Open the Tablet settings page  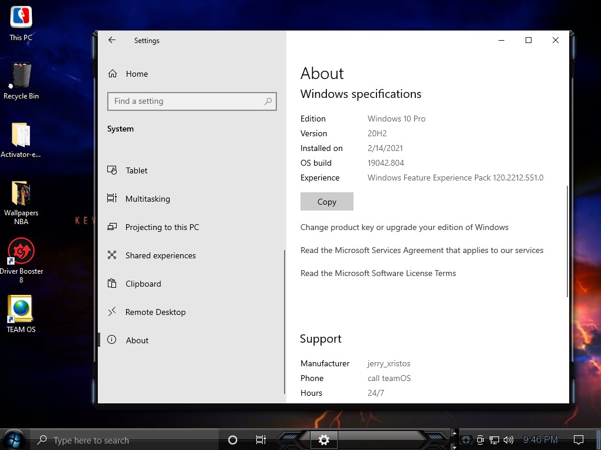tap(191, 170)
